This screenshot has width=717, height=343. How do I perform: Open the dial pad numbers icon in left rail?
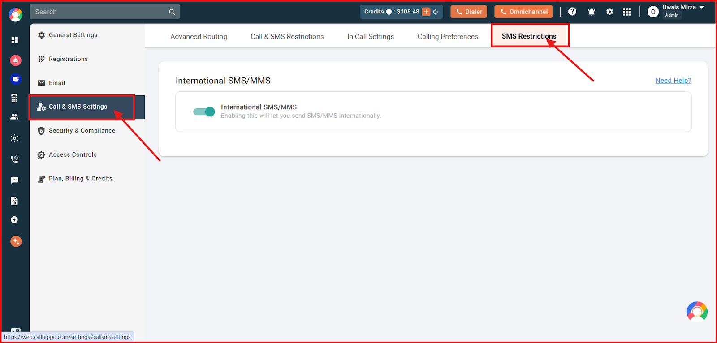14,98
